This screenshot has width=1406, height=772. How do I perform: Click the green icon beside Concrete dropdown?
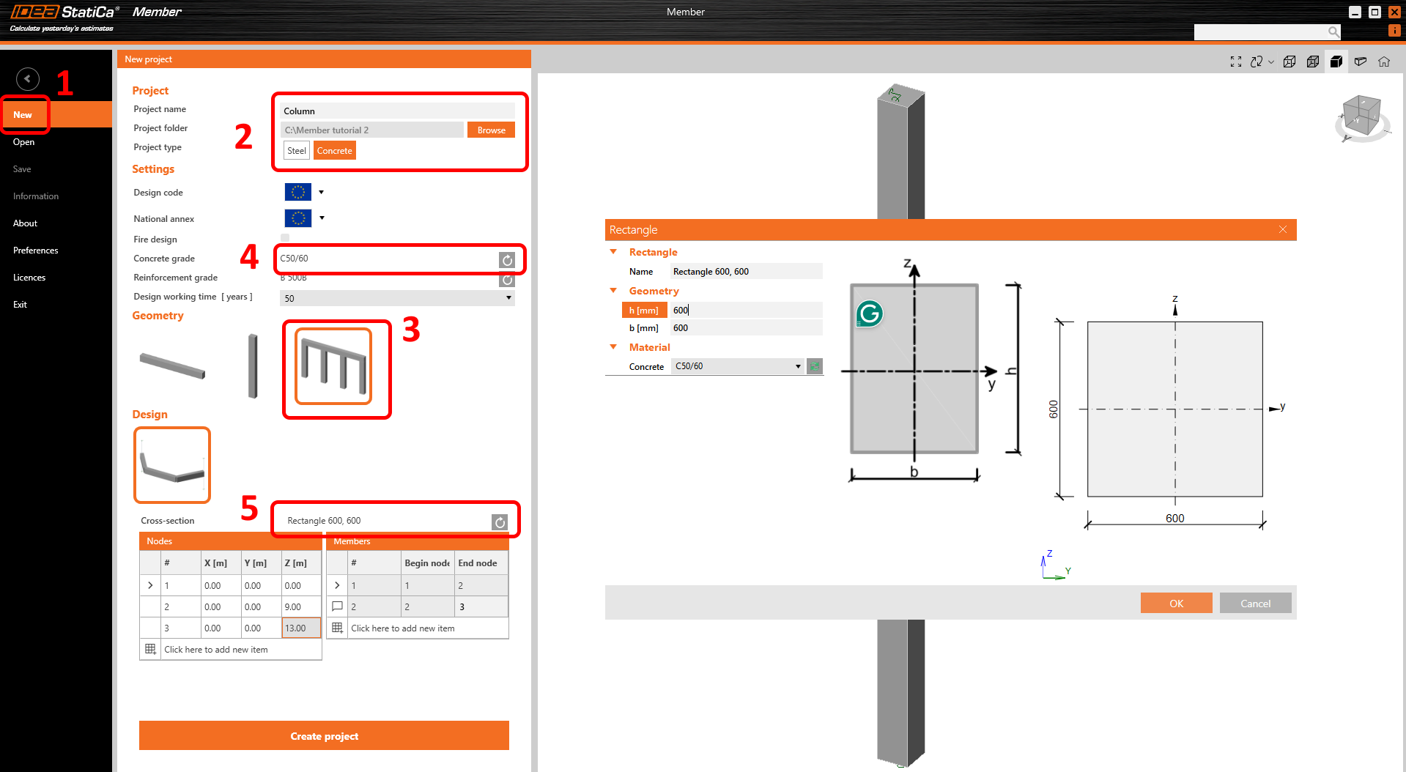815,366
